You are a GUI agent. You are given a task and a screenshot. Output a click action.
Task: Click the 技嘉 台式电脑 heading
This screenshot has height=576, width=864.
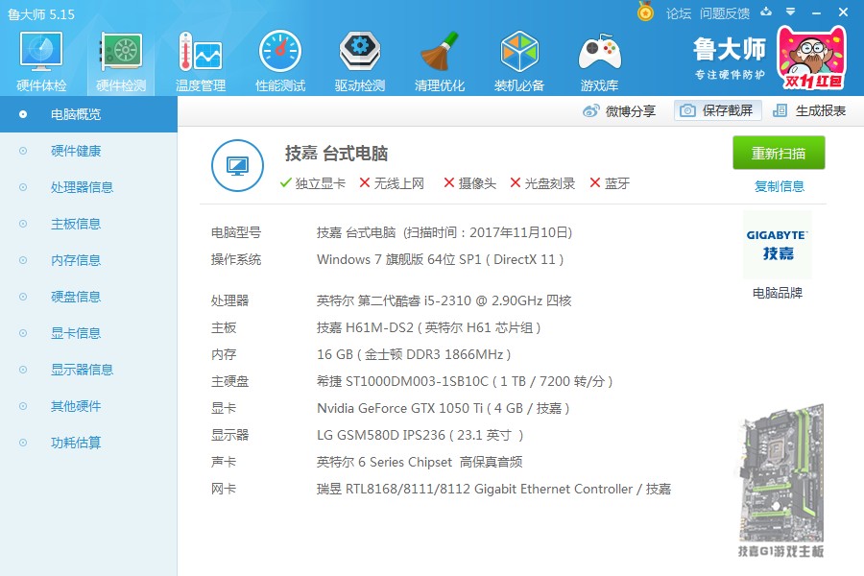[x=336, y=154]
